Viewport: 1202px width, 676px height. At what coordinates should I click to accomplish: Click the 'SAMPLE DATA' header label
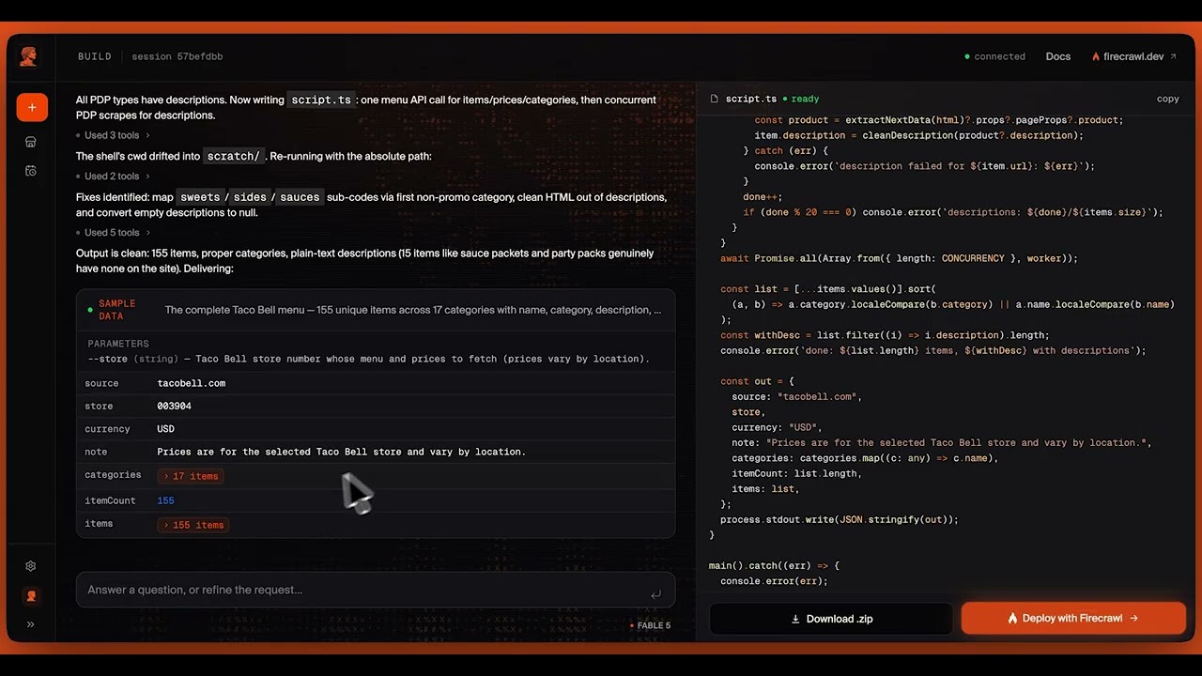coord(117,310)
